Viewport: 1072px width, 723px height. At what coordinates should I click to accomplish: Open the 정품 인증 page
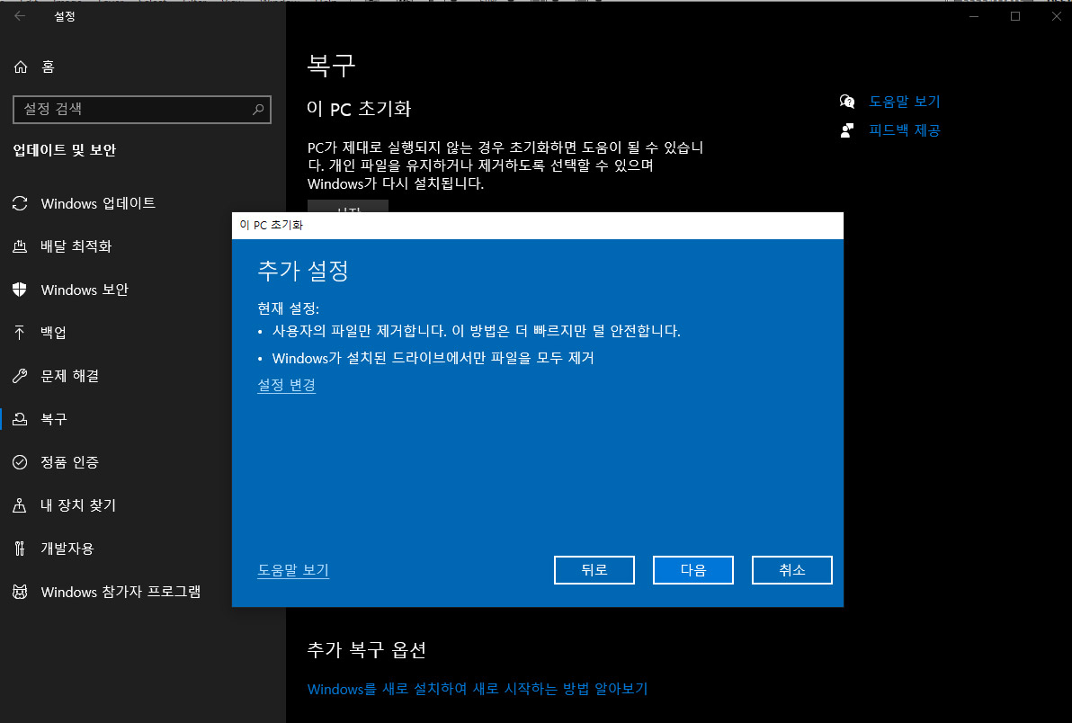(x=71, y=462)
